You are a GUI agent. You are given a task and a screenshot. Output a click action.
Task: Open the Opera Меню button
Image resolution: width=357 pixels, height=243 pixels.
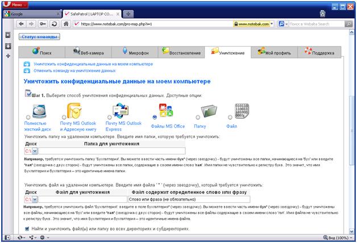tap(15, 5)
